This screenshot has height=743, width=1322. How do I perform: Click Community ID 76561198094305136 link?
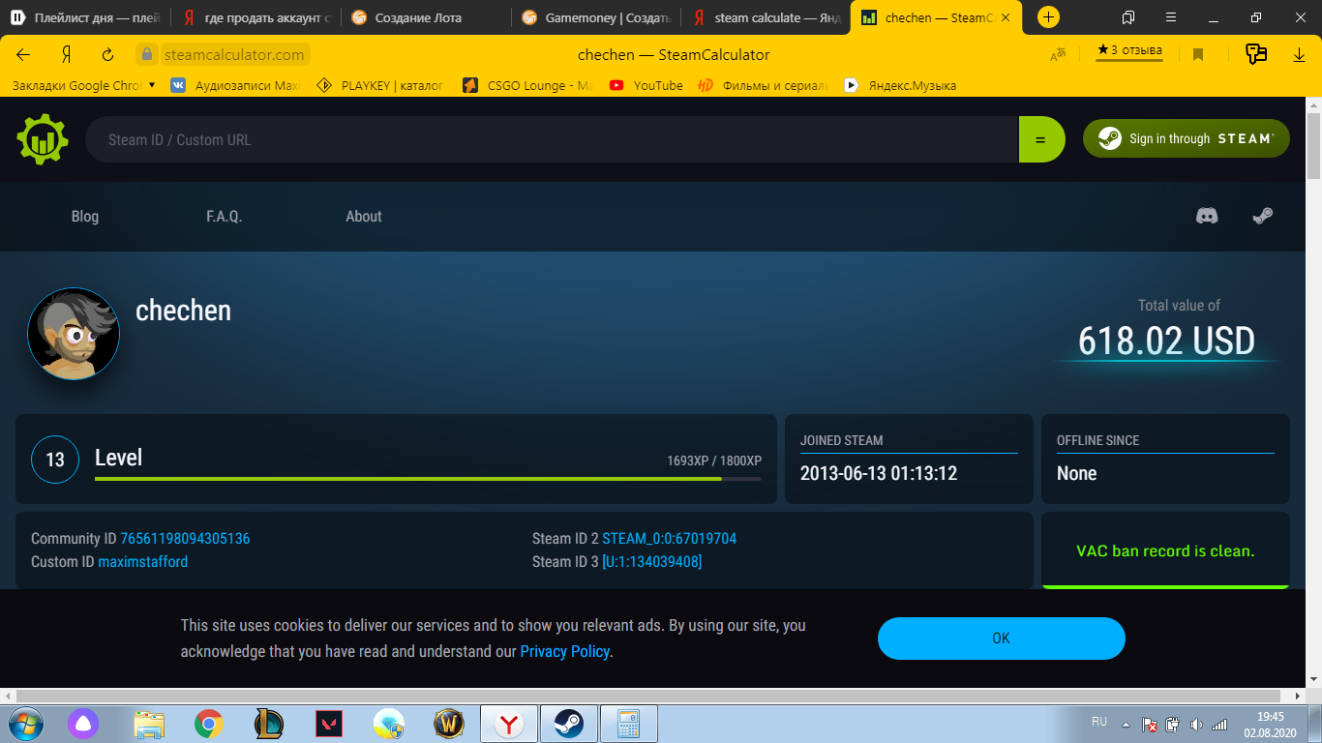[185, 539]
